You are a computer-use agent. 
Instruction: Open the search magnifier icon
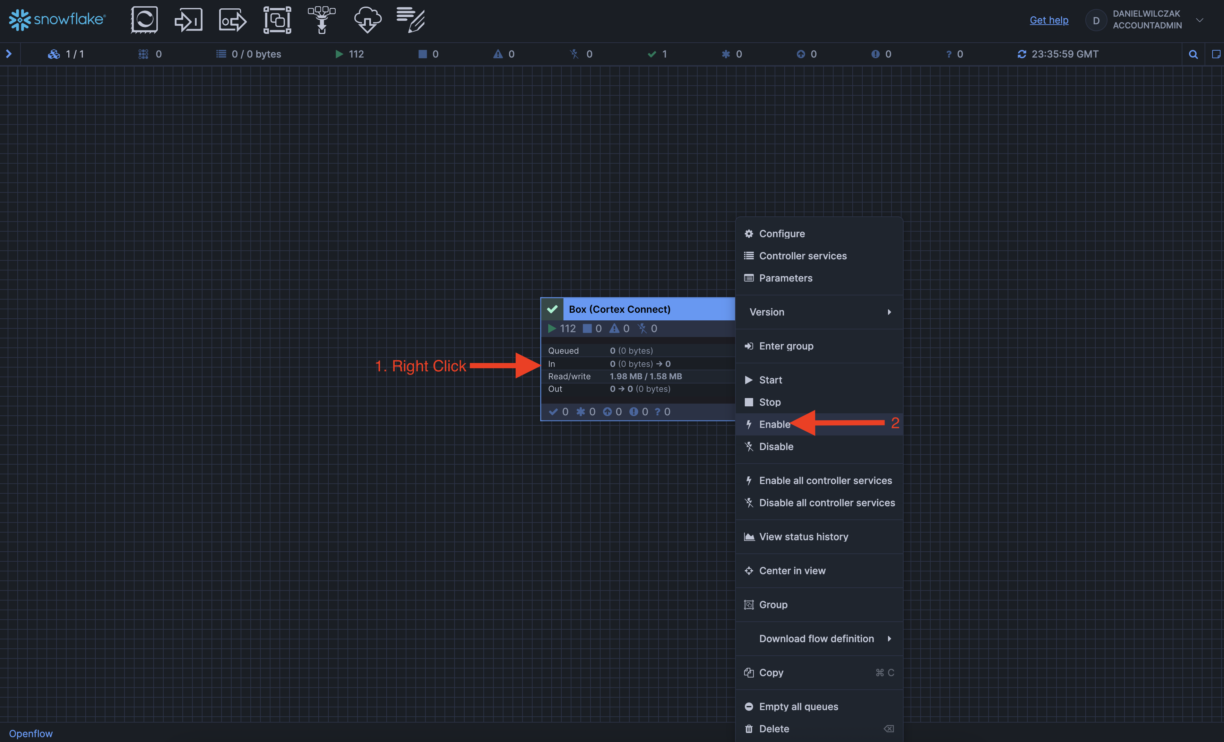coord(1193,54)
